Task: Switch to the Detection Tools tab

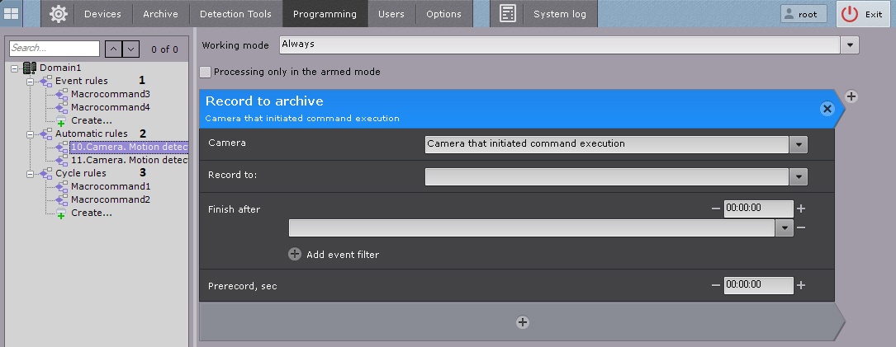Action: [235, 14]
